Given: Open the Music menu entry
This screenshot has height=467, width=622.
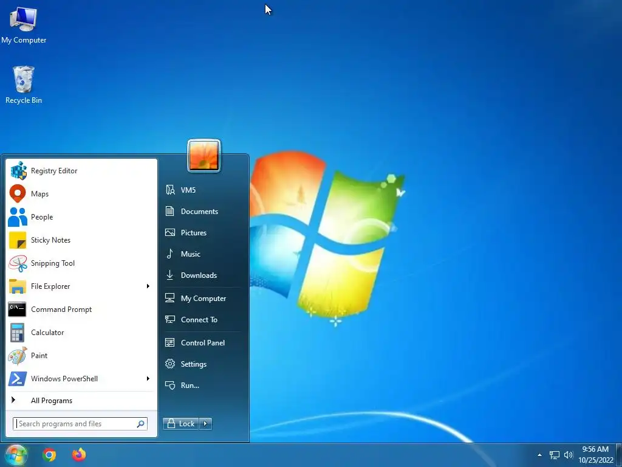Looking at the screenshot, I should point(204,254).
